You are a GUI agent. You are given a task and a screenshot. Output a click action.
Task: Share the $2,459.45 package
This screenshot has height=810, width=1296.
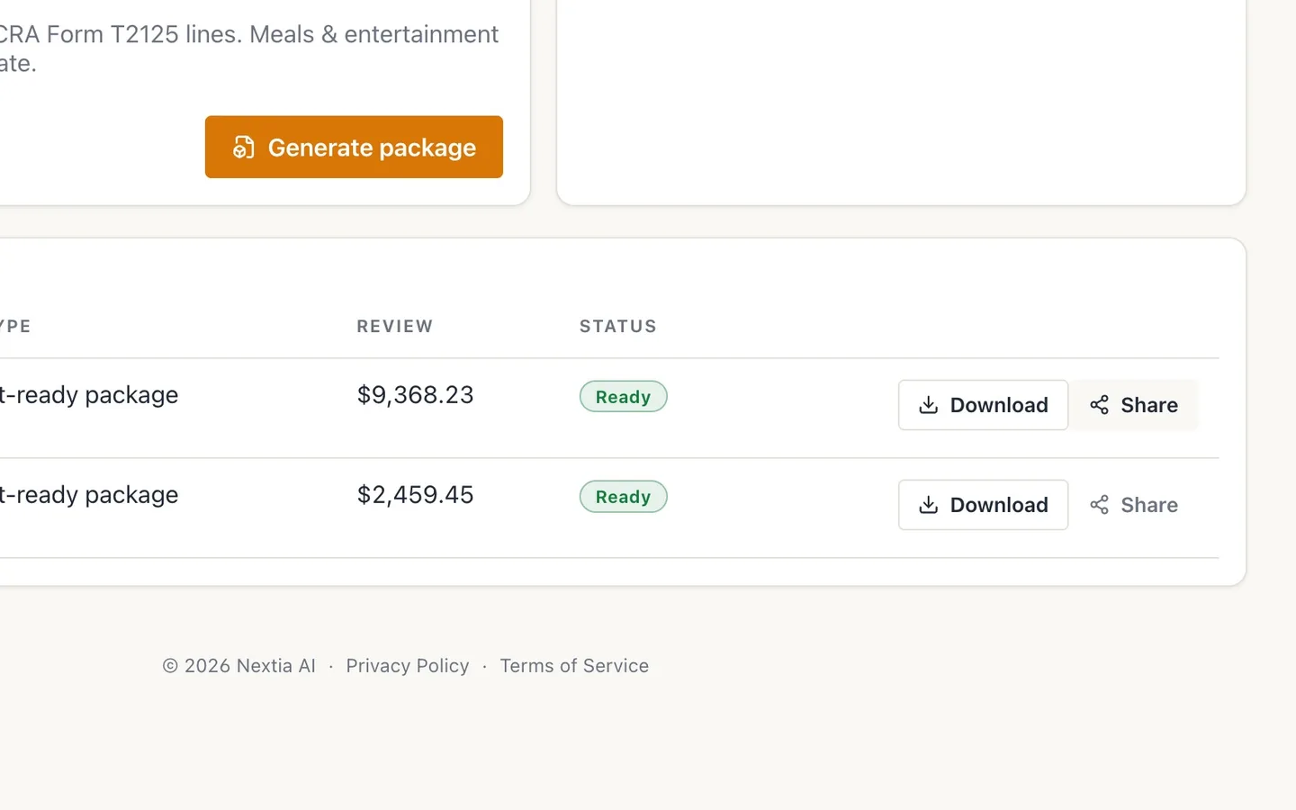coord(1134,505)
